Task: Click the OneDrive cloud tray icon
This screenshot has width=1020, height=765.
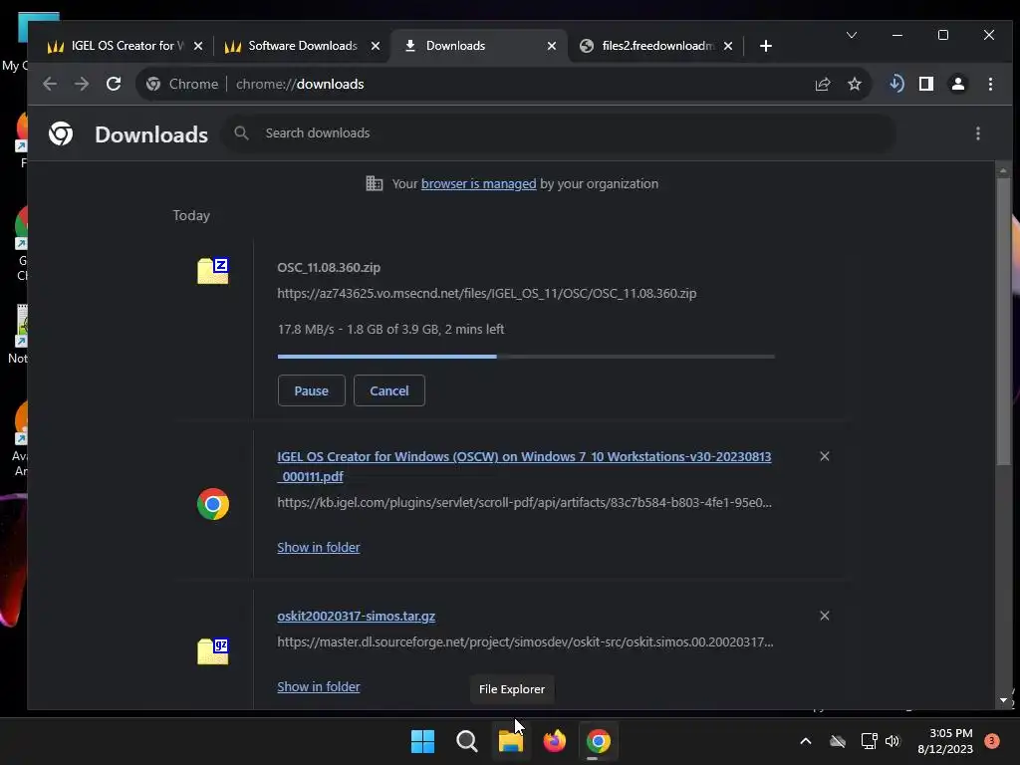Action: (838, 741)
